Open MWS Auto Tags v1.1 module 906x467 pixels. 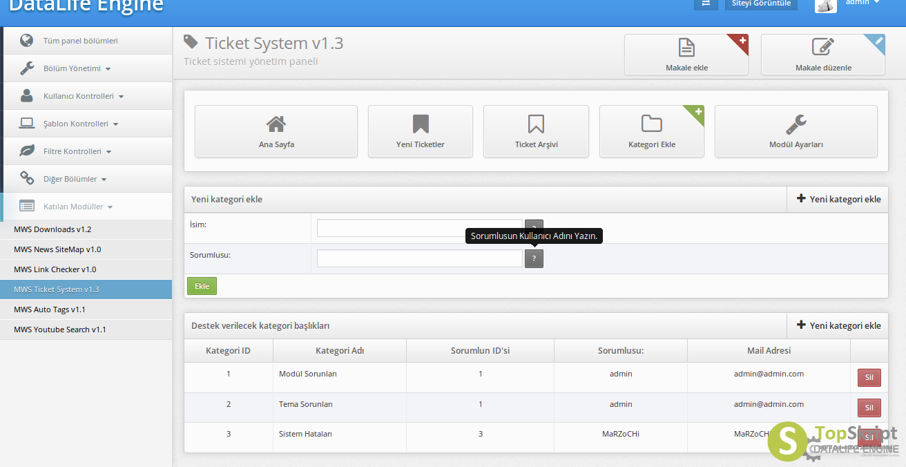click(86, 309)
